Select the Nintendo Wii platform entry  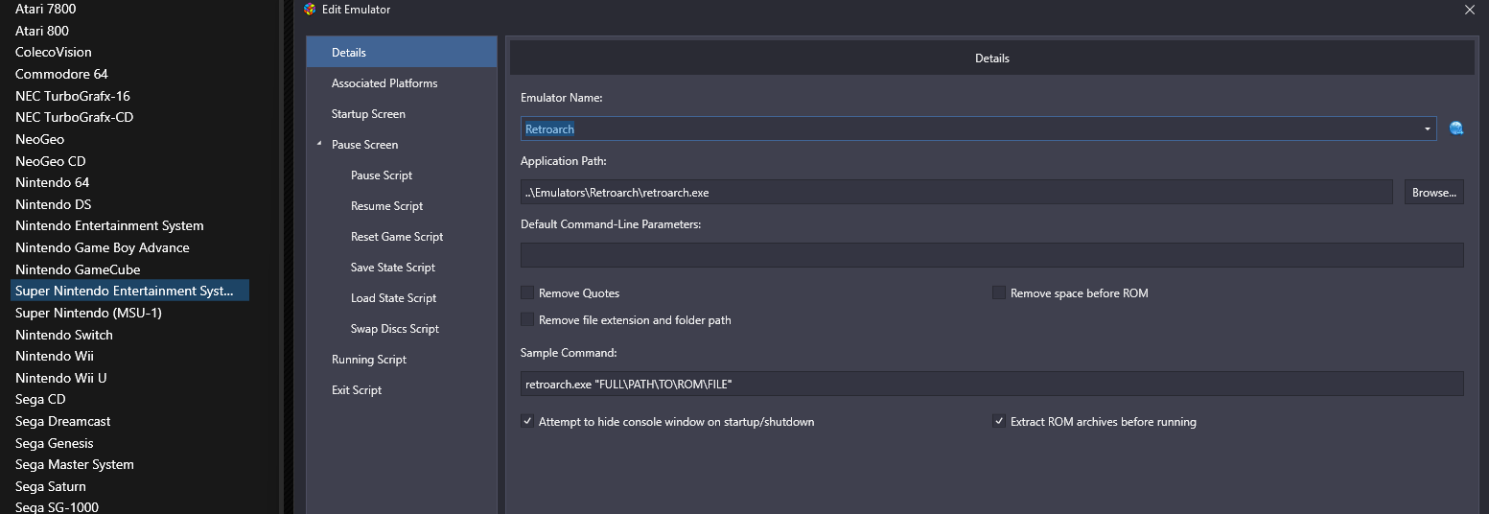coord(55,356)
